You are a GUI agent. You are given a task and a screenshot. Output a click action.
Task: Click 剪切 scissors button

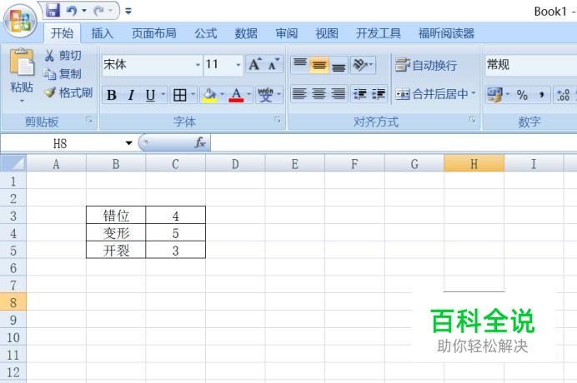63,56
